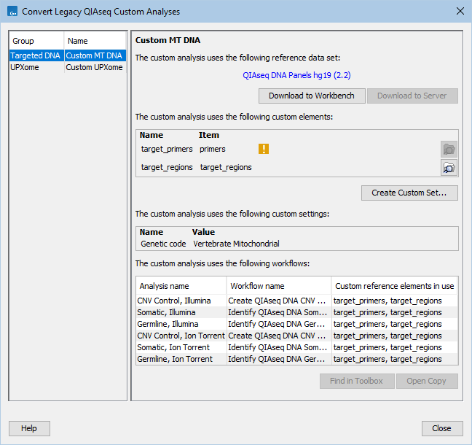The width and height of the screenshot is (472, 445).
Task: Click workflow name in Somatic, Illumina row
Action: click(x=279, y=312)
